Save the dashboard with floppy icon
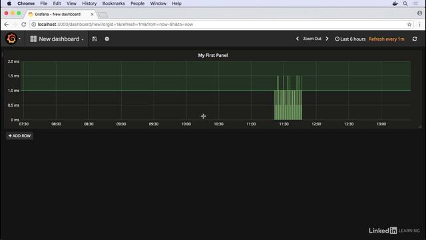Screen dimensions: 426x240 tap(95, 39)
